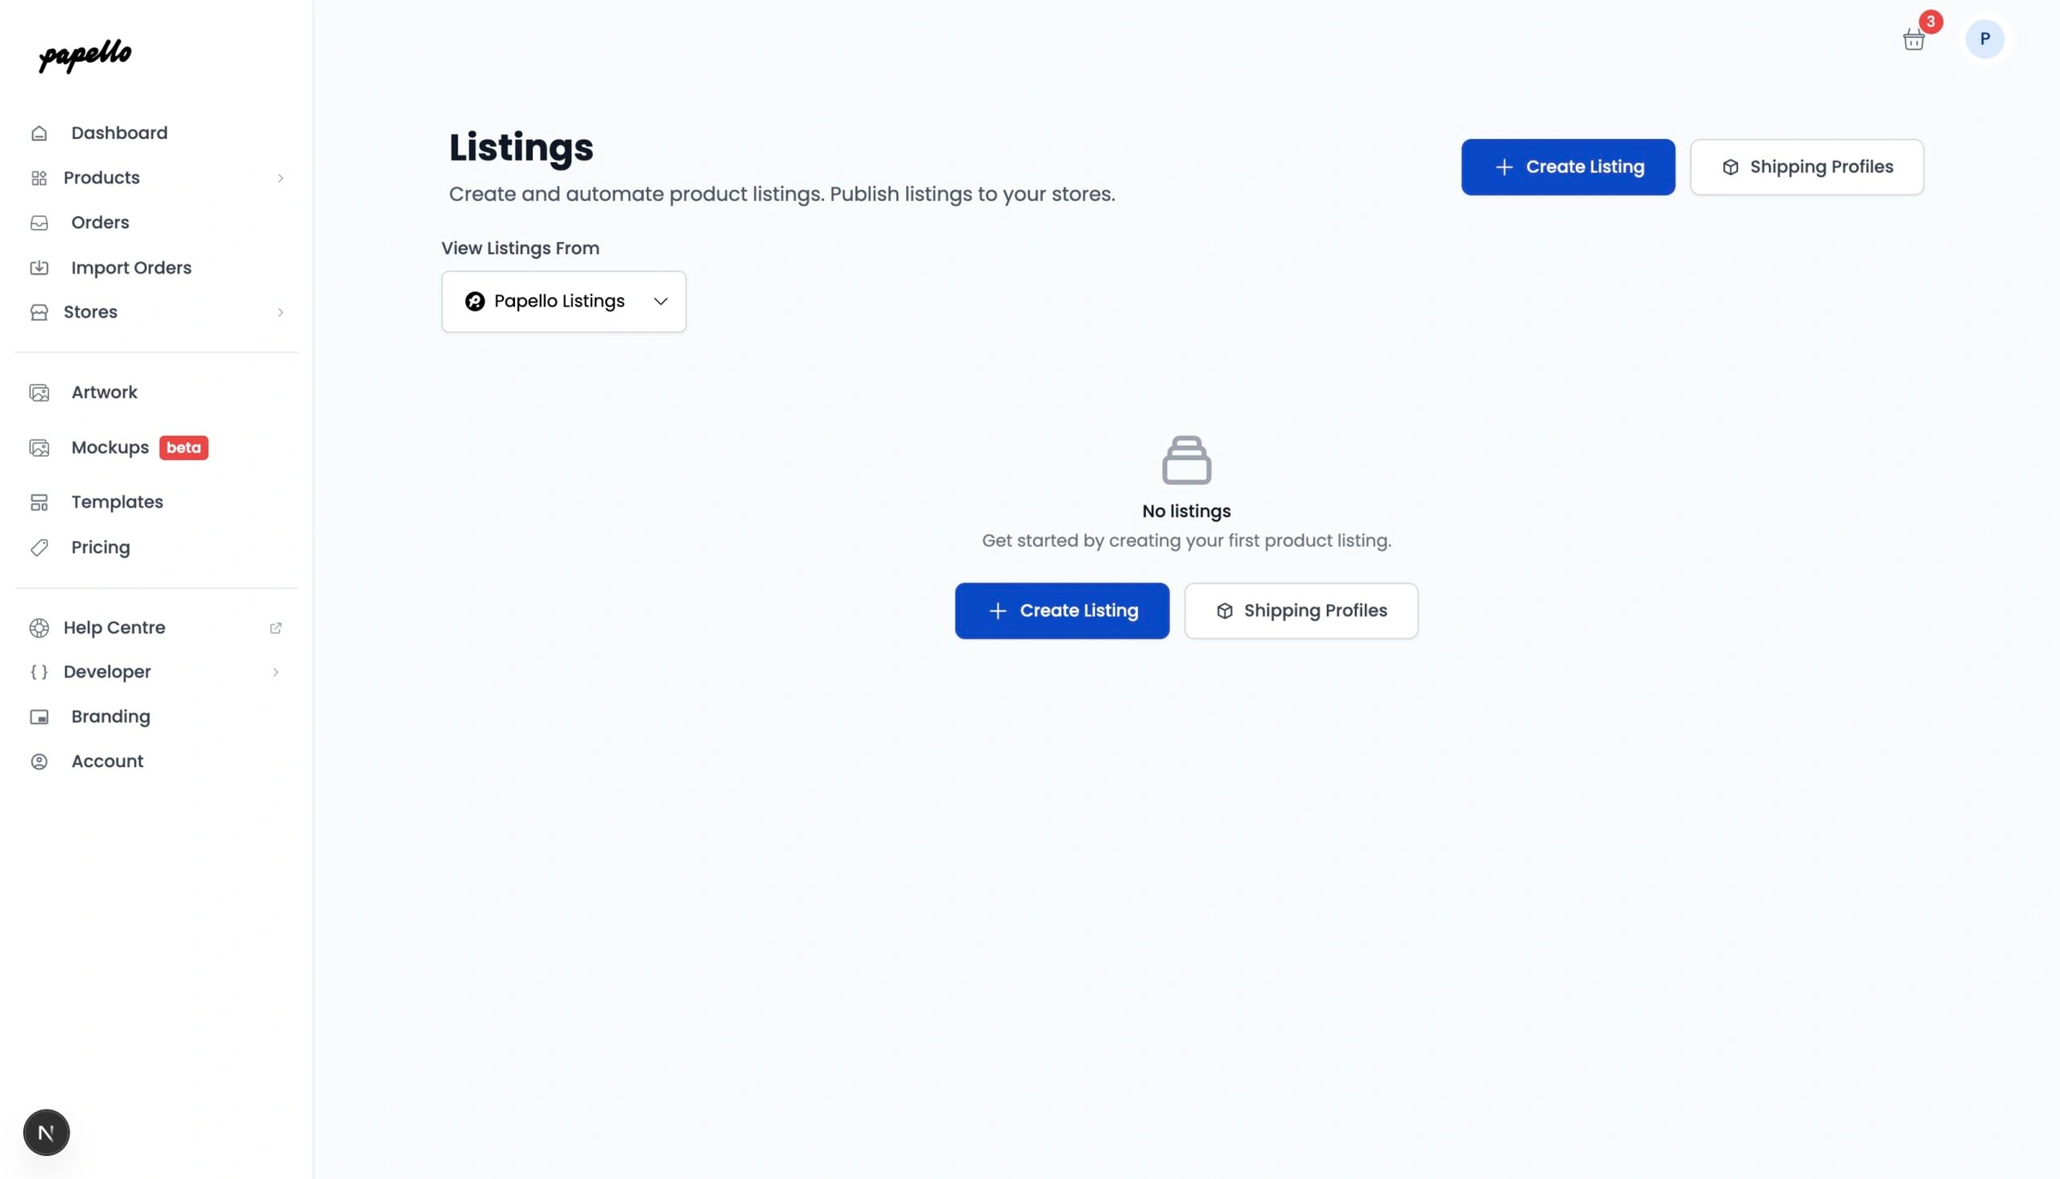
Task: Click the Templates layout icon
Action: [x=39, y=502]
